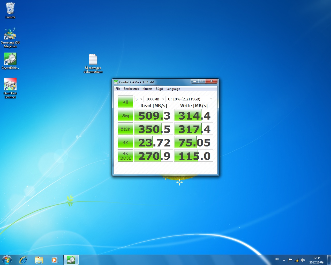Open the Language menu
Image resolution: width=331 pixels, height=265 pixels.
pyautogui.click(x=173, y=89)
